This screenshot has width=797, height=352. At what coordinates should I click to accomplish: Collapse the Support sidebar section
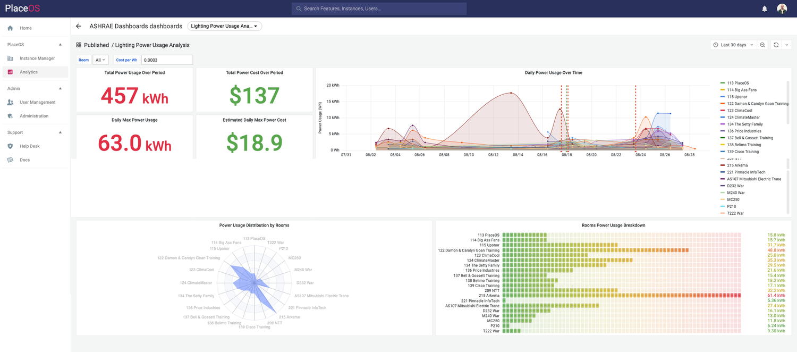pyautogui.click(x=60, y=132)
